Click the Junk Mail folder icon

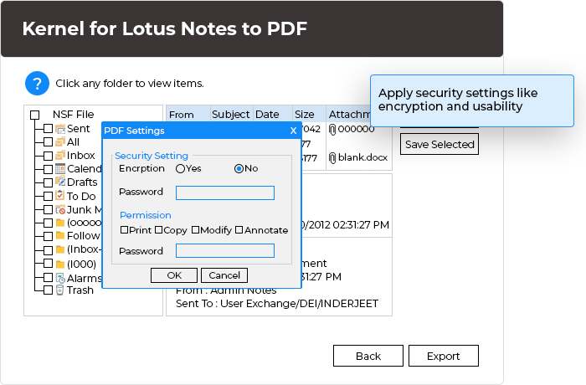[60, 210]
